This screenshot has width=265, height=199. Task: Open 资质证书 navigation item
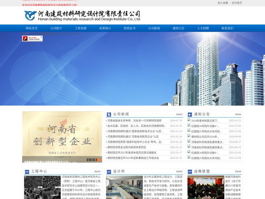130,28
